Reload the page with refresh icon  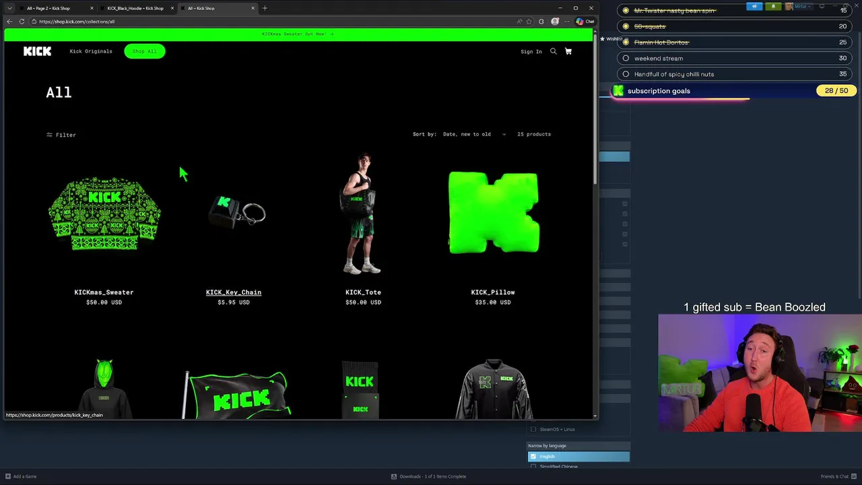coord(22,22)
